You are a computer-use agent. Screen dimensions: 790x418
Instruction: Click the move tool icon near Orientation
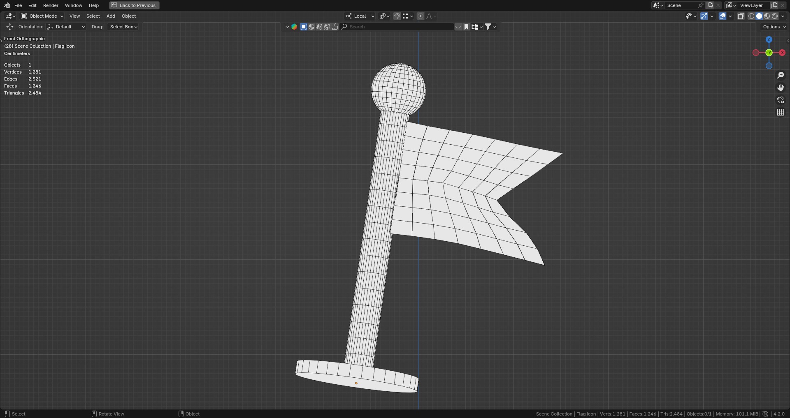[10, 27]
